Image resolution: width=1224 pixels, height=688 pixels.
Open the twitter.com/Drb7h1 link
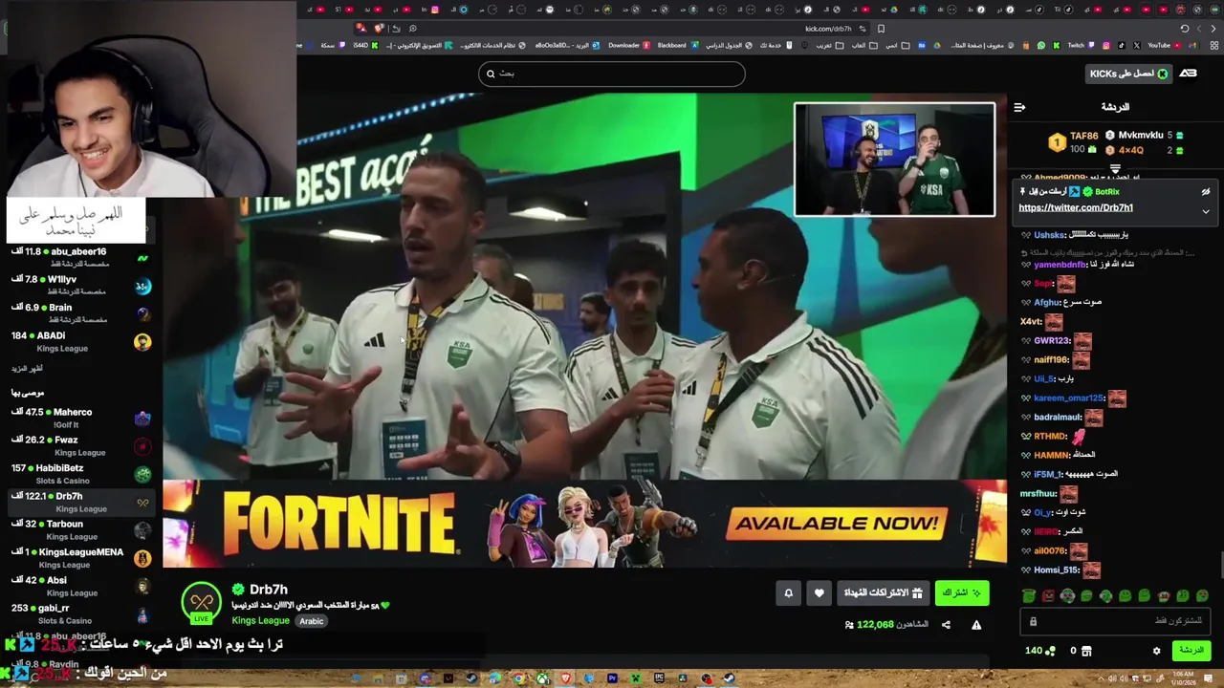[1076, 207]
